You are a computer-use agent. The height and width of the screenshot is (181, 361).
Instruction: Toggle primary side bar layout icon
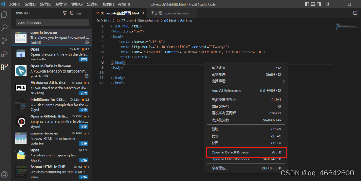[307, 4]
